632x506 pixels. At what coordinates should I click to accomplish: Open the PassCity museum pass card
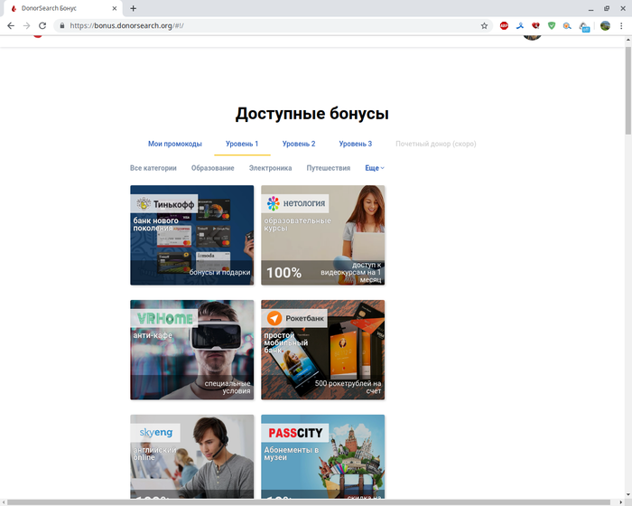tap(323, 456)
